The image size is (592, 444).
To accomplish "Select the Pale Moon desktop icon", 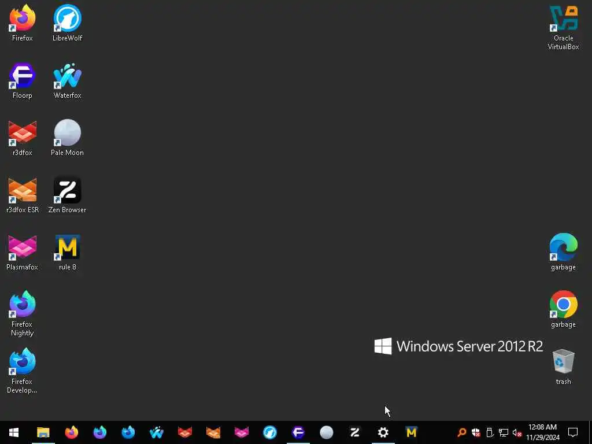I will [x=67, y=138].
